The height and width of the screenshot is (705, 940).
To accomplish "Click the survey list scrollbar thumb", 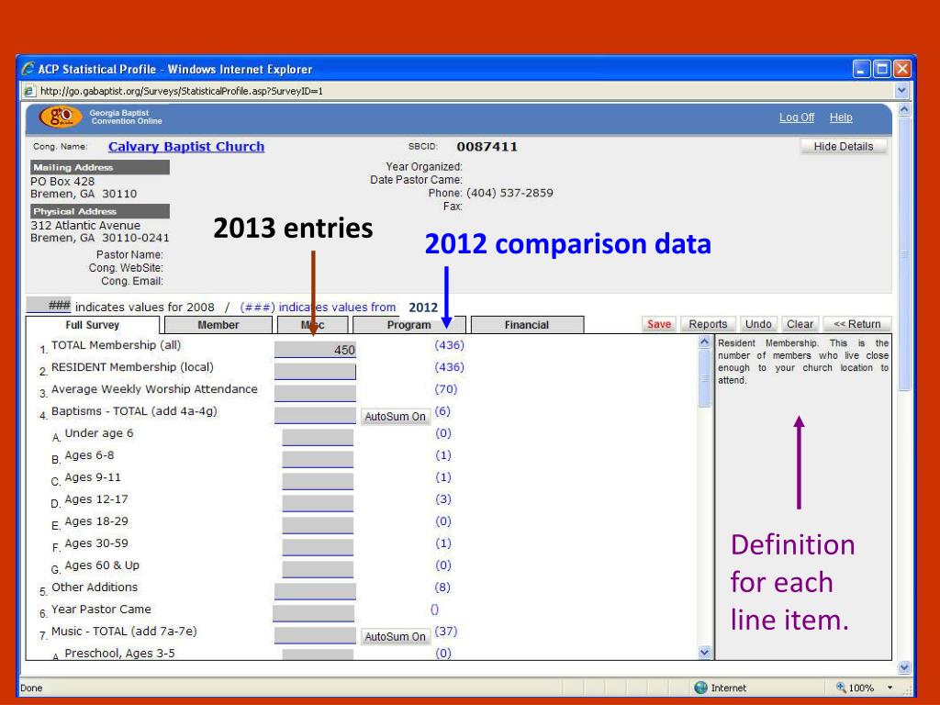I will pos(705,378).
